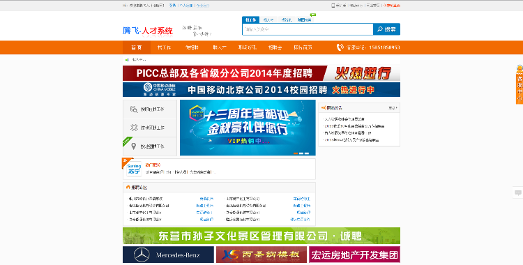Click the orange-red company name beside Suning logo
This screenshot has height=265, width=523.
[x=153, y=165]
